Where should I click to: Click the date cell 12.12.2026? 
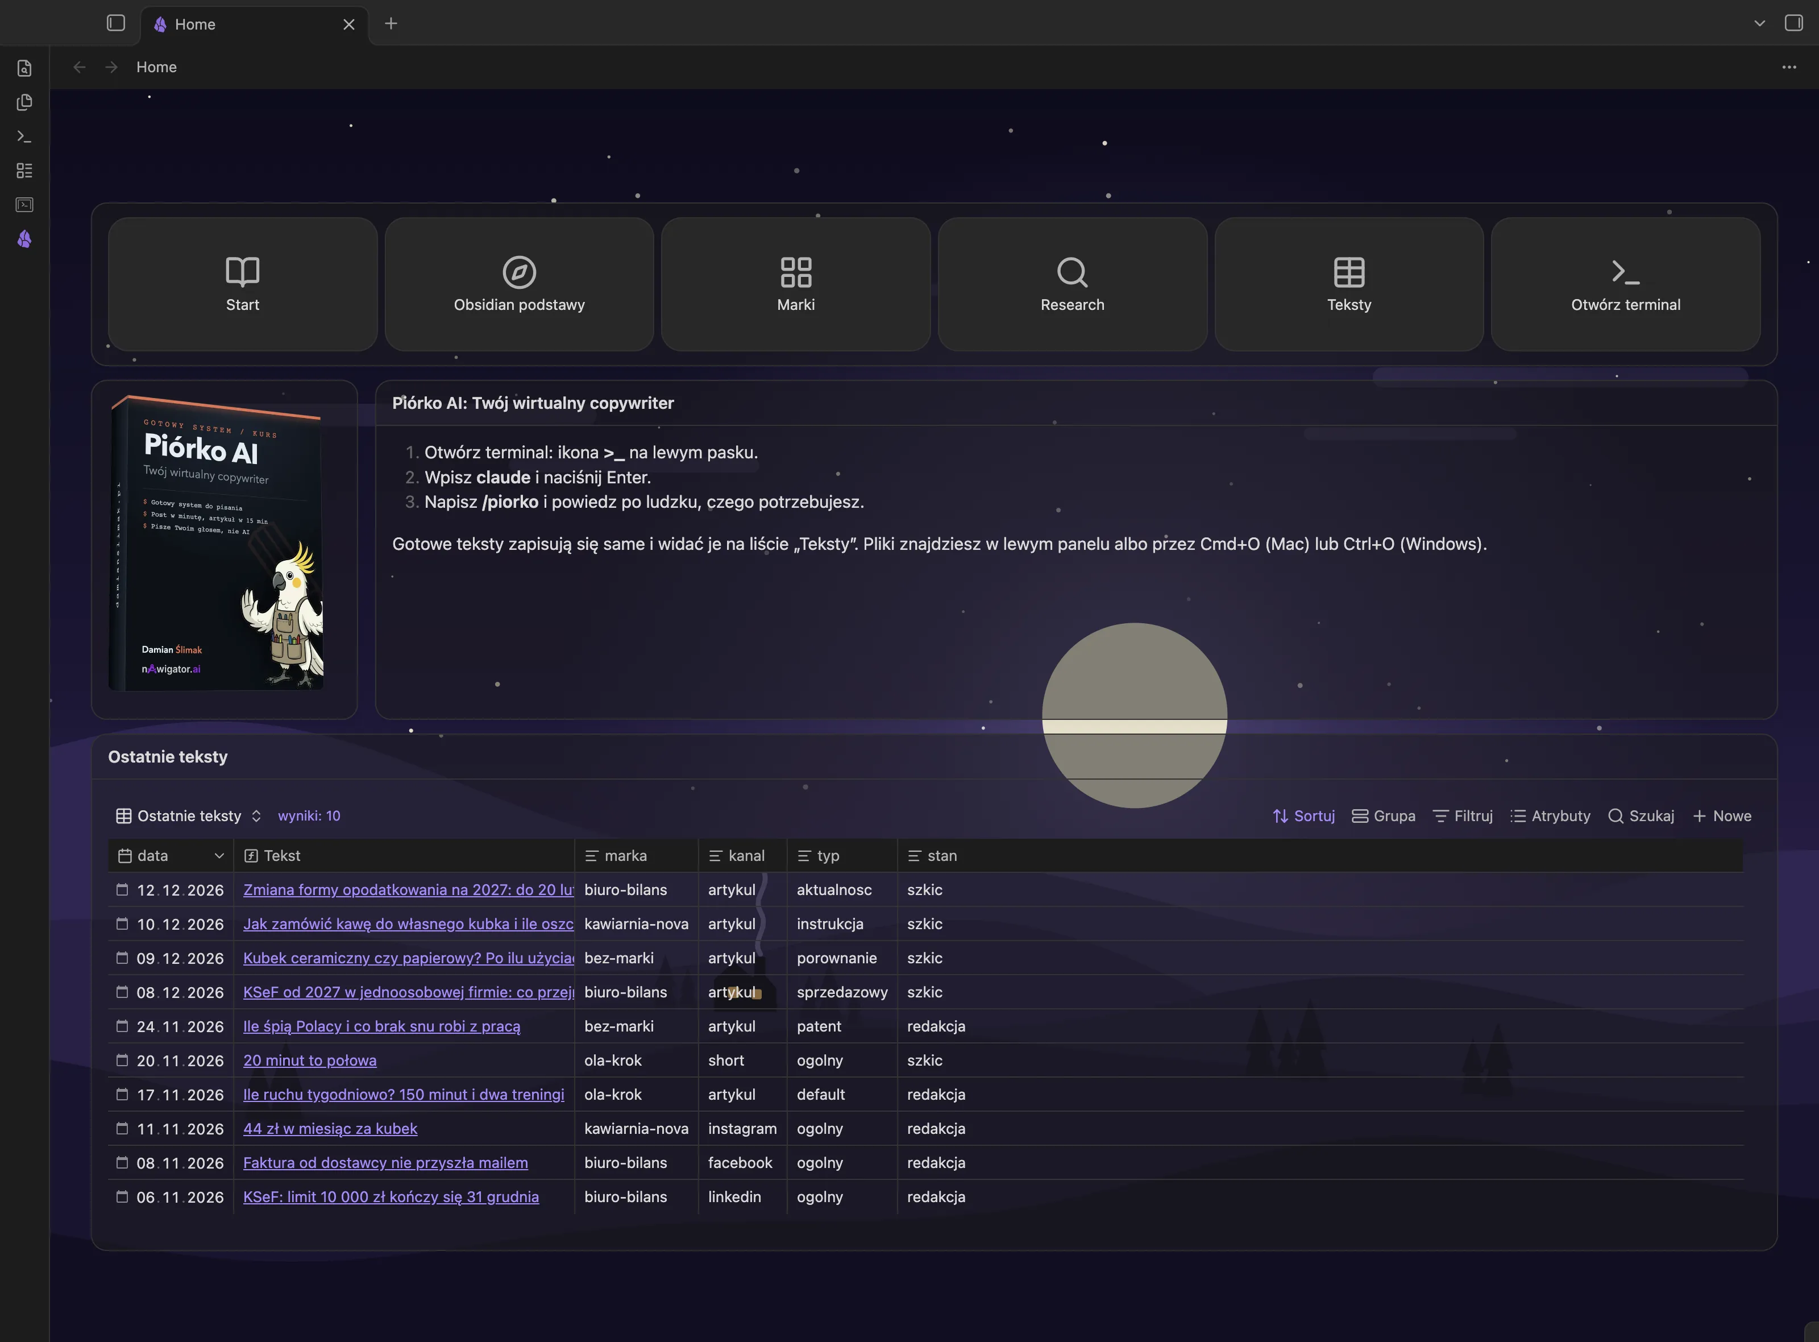[x=171, y=889]
